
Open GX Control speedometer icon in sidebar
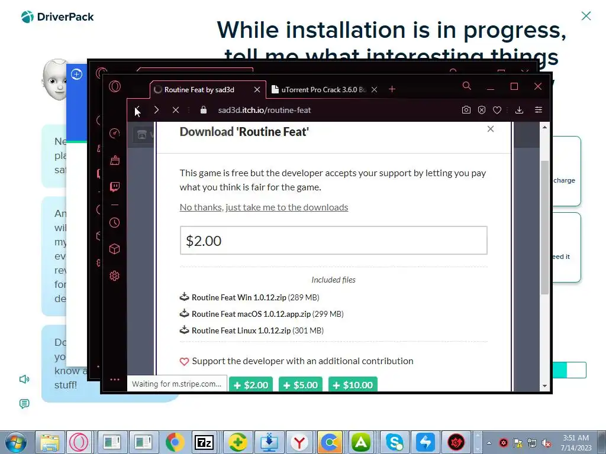(x=114, y=133)
